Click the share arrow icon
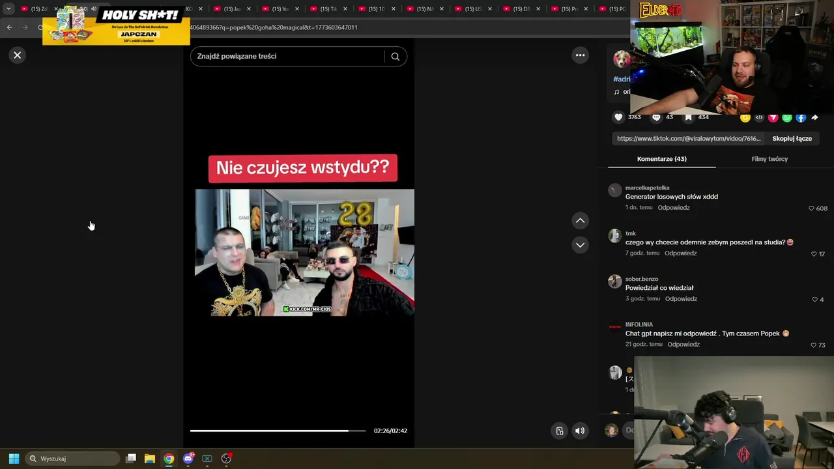Image resolution: width=834 pixels, height=469 pixels. click(x=814, y=118)
